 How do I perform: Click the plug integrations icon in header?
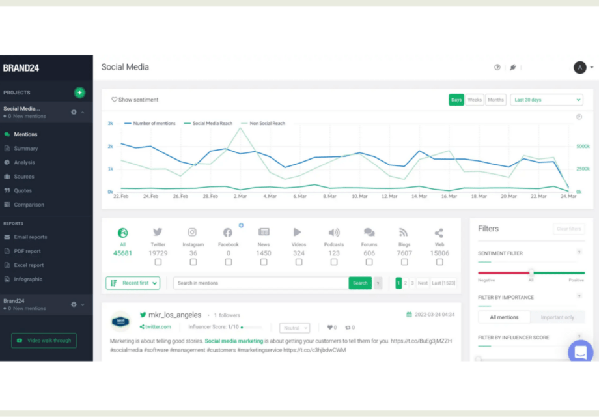click(513, 67)
